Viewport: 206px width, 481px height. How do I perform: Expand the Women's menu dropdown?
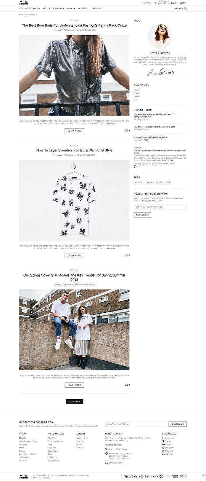(x=84, y=9)
